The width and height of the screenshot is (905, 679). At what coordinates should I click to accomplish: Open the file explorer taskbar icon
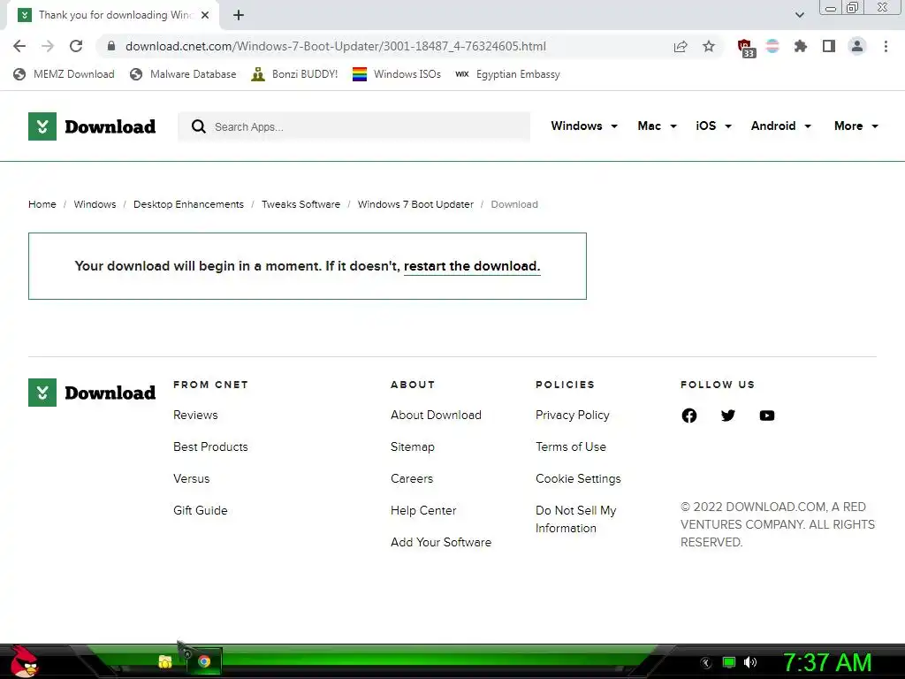click(x=165, y=661)
